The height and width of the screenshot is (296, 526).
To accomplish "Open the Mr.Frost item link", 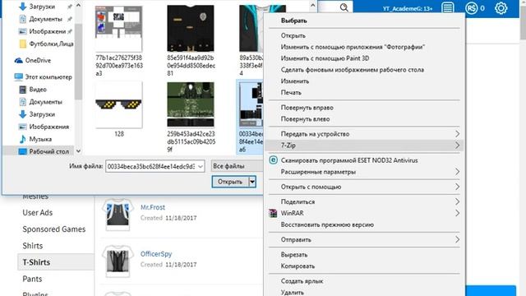I will (x=153, y=207).
